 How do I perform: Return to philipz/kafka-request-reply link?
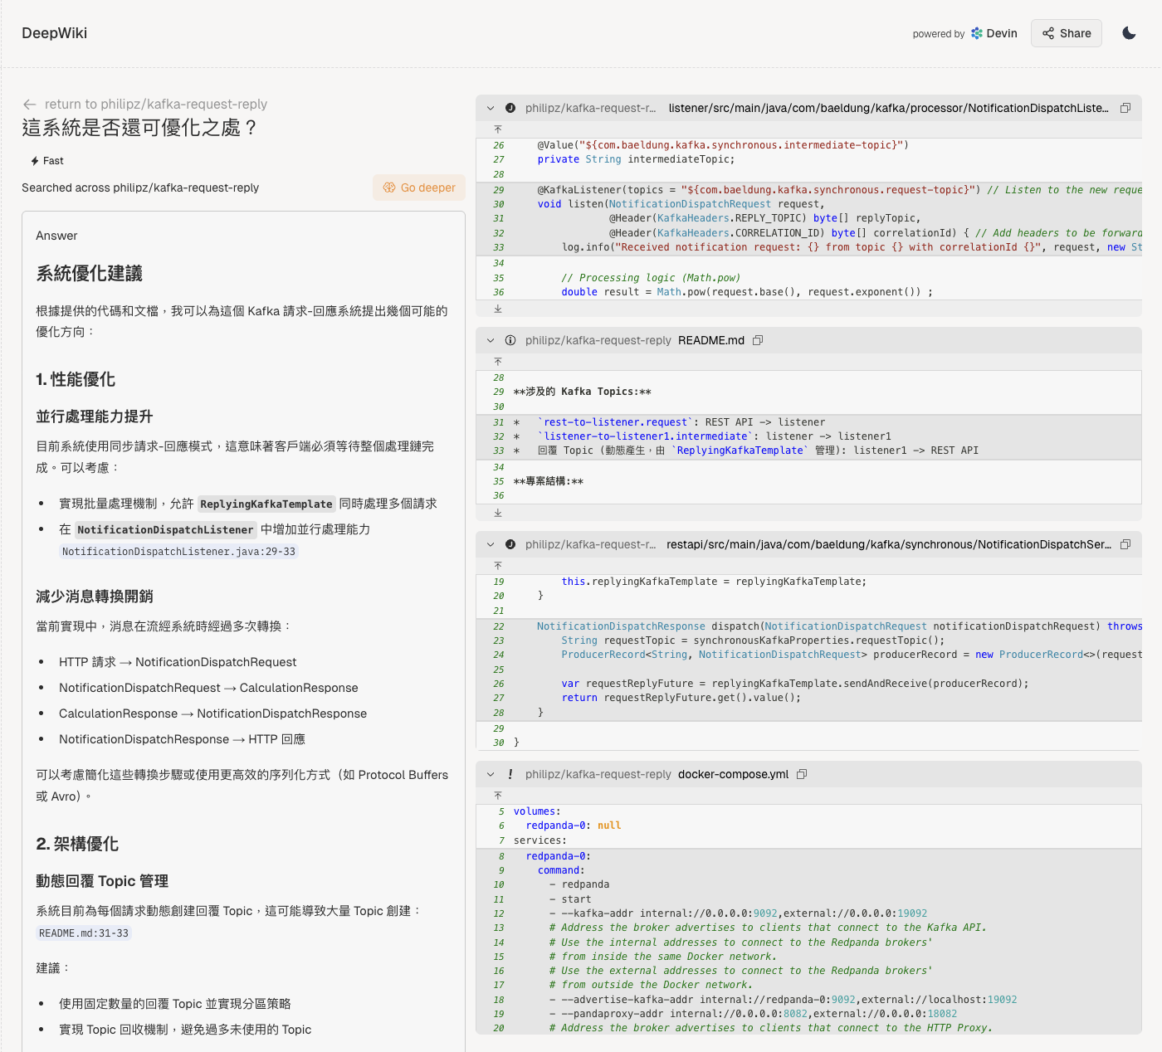(x=156, y=104)
